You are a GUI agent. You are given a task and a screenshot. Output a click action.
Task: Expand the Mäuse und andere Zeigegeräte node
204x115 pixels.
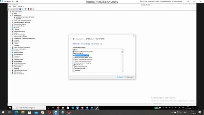(11, 47)
